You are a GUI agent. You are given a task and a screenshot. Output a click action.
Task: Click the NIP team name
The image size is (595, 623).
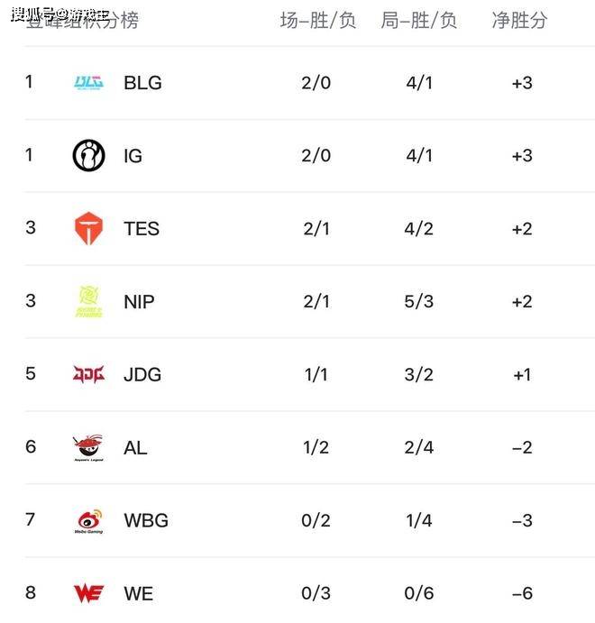(139, 302)
